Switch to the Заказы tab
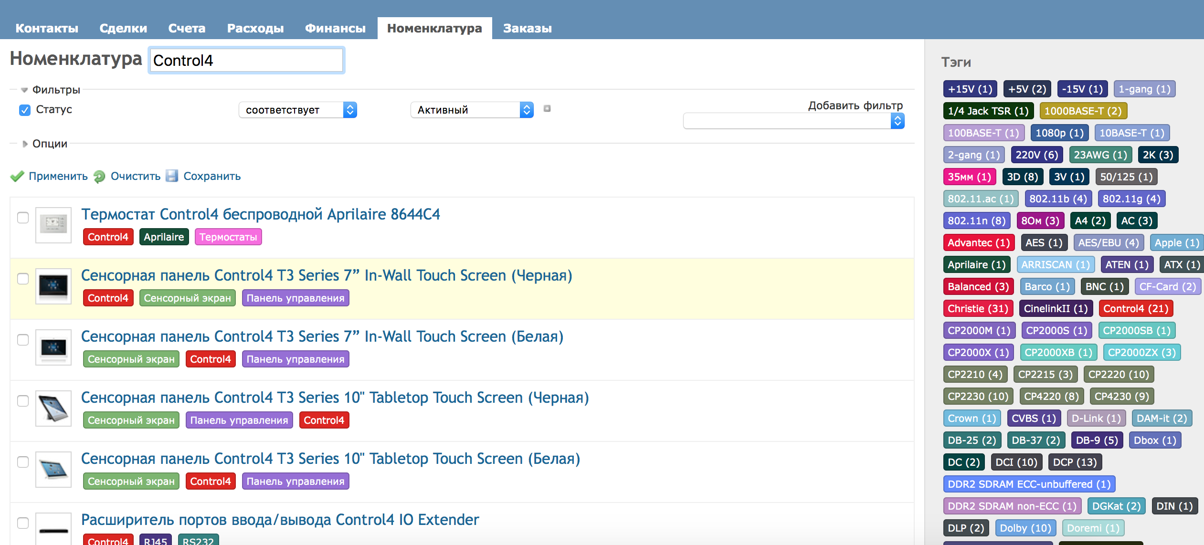Screen dimensions: 1204x545 click(x=527, y=28)
